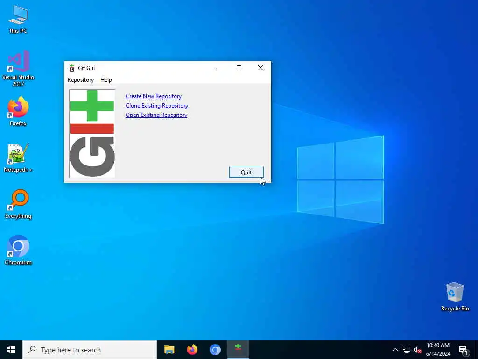This screenshot has height=359, width=478.
Task: Click the Create New Repository link
Action: coord(154,96)
